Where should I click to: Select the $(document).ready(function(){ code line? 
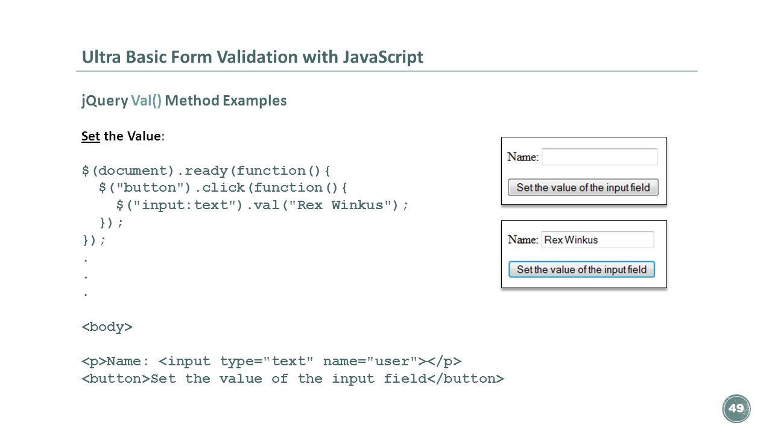(206, 171)
